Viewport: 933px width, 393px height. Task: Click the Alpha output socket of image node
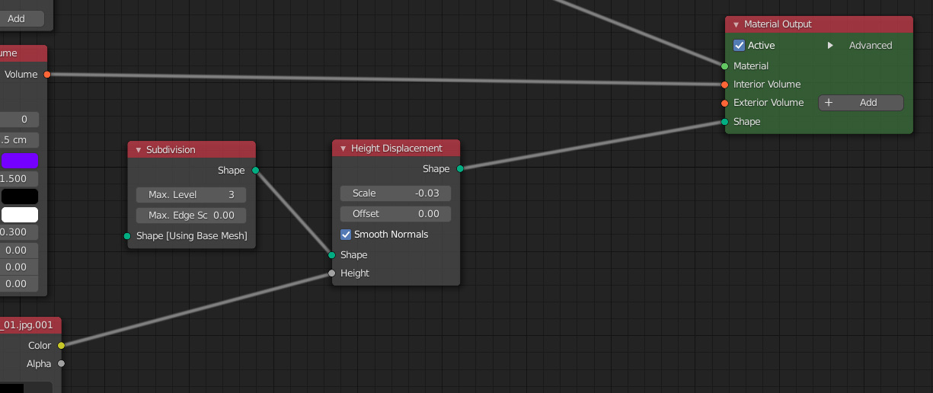coord(61,363)
